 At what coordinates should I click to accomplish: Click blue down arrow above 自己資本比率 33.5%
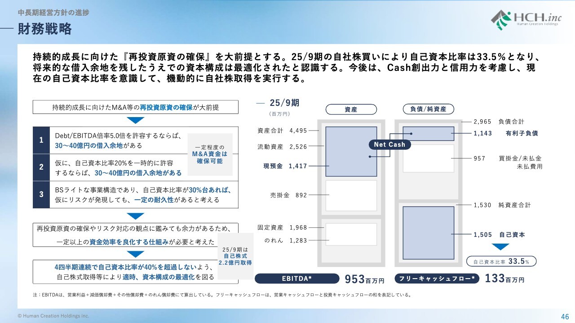pos(500,247)
